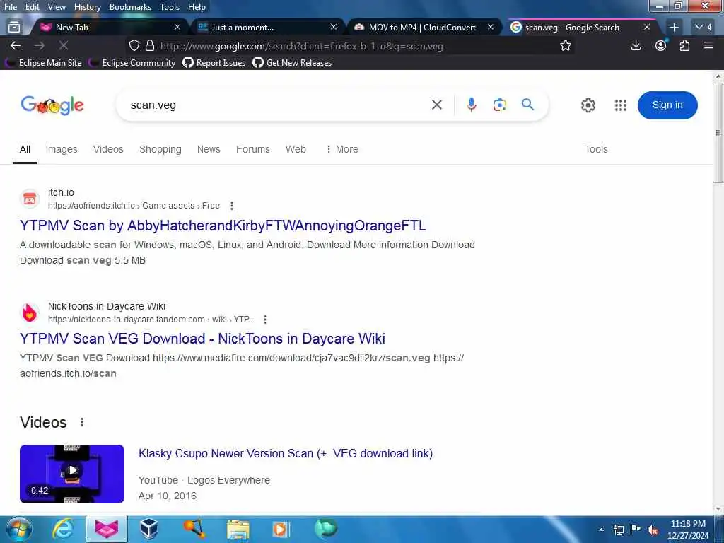Show hidden system tray icons arrow
Viewport: 724px width, 543px height.
pos(601,530)
